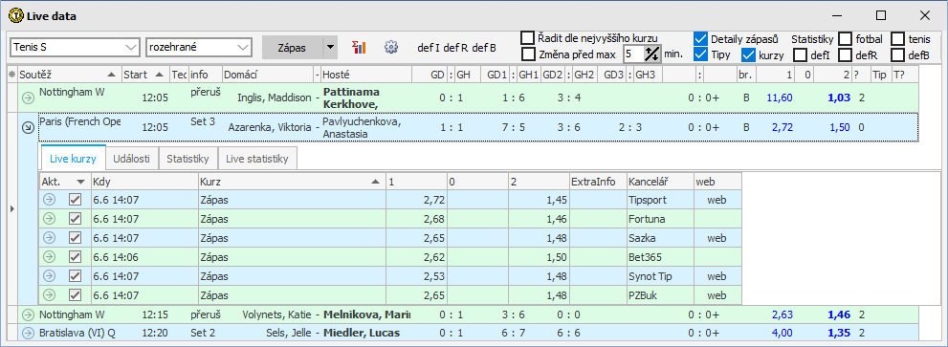Open the web link for PZBuk
Image resolution: width=948 pixels, height=347 pixels.
click(x=717, y=295)
